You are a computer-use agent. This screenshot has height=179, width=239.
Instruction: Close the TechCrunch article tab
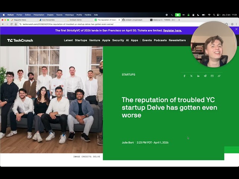[x=119, y=20]
